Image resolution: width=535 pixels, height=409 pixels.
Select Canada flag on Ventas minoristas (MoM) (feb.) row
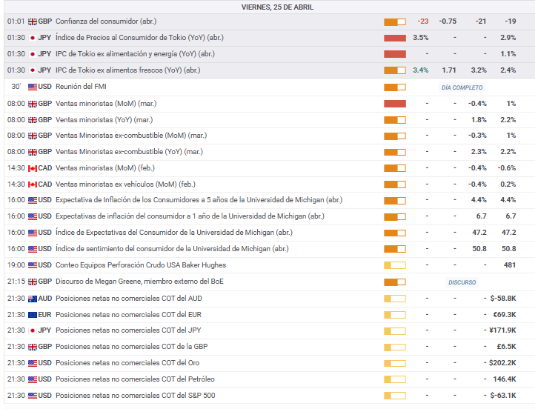point(33,168)
